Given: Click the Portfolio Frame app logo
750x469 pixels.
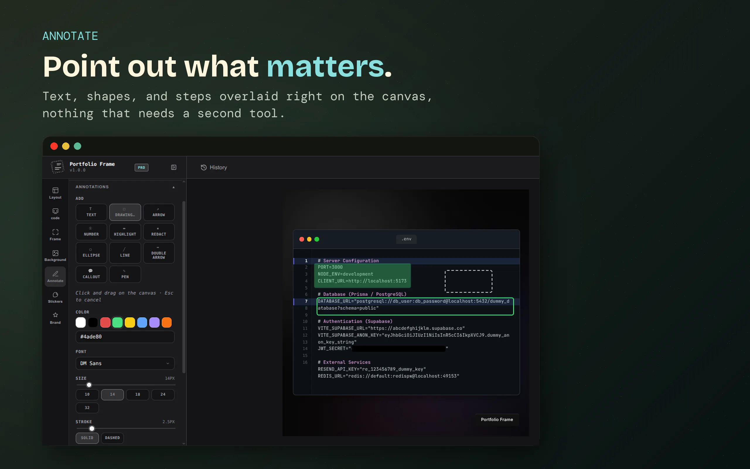Looking at the screenshot, I should [x=58, y=167].
